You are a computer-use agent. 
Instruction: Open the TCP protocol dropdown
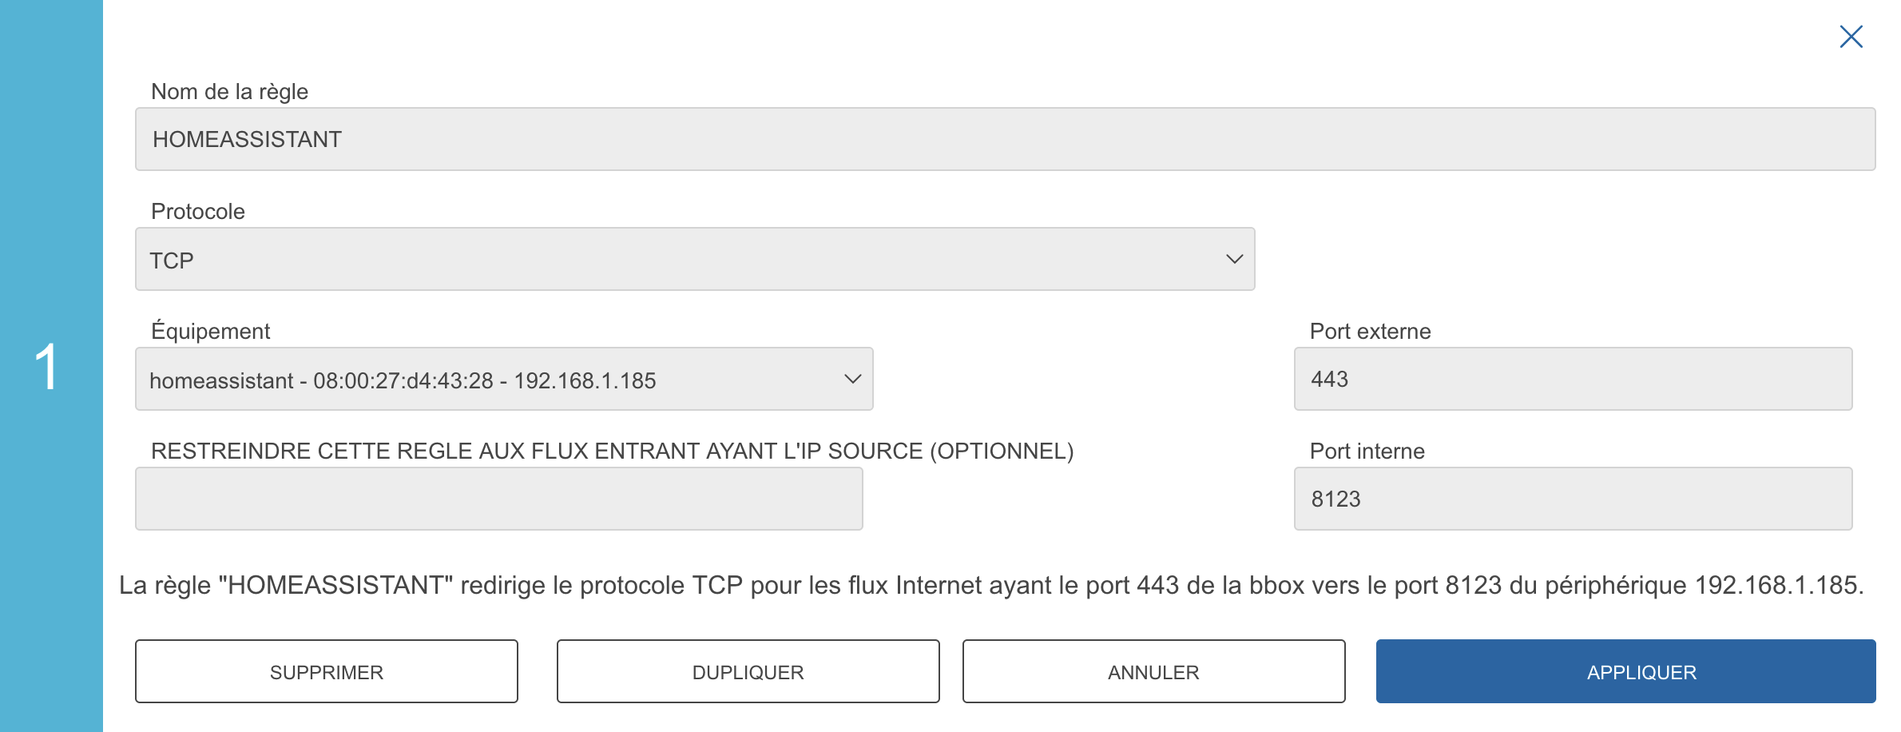[693, 260]
